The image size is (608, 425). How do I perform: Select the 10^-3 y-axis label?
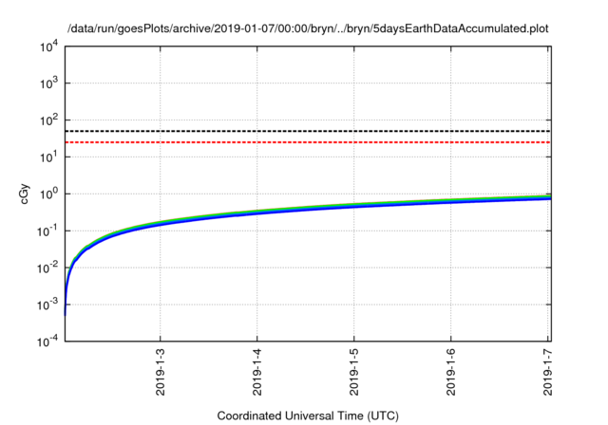(x=47, y=305)
